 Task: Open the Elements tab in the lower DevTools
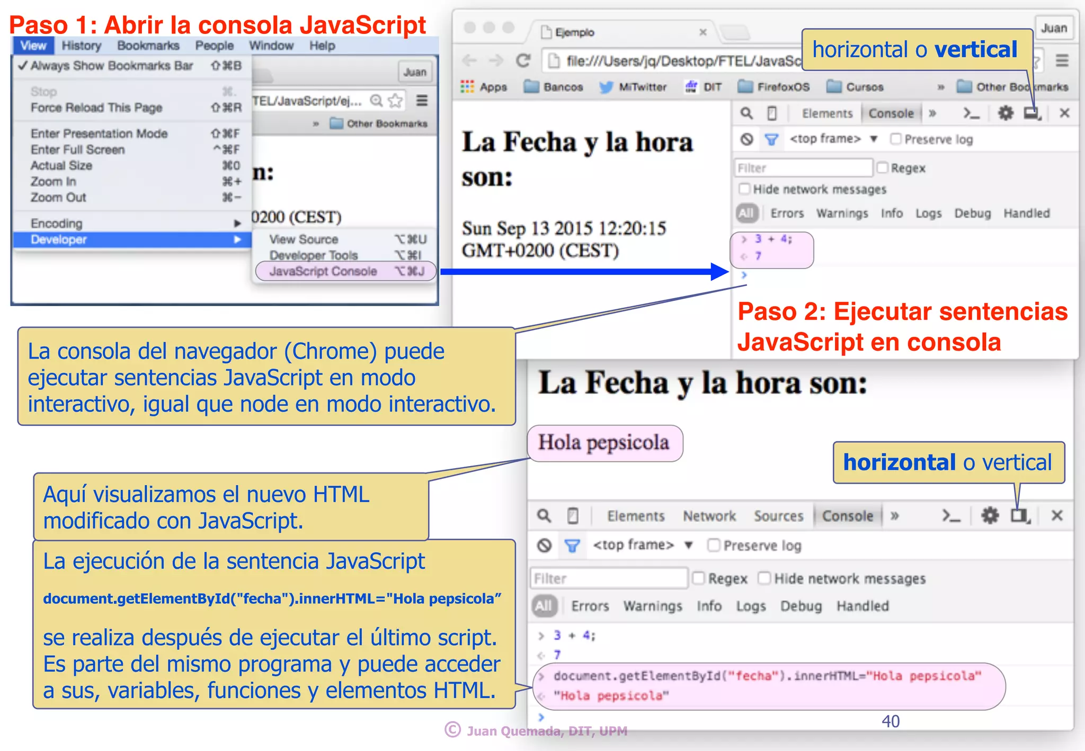(x=636, y=516)
